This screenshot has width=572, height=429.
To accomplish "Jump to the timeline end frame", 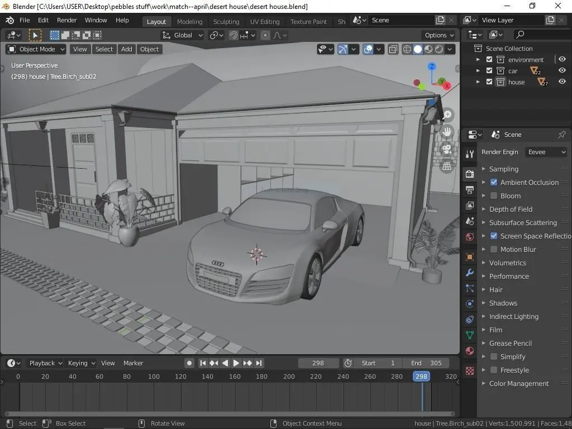I will [x=259, y=363].
